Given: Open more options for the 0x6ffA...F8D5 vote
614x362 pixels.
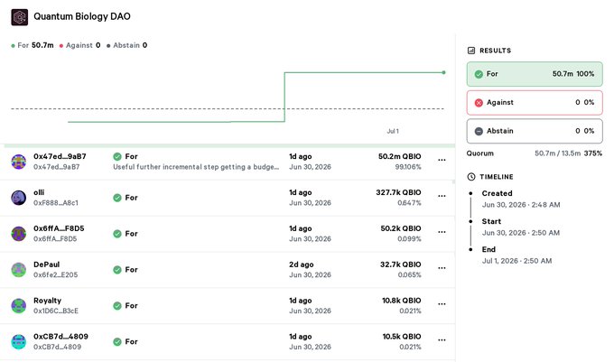Looking at the screenshot, I should click(x=442, y=232).
